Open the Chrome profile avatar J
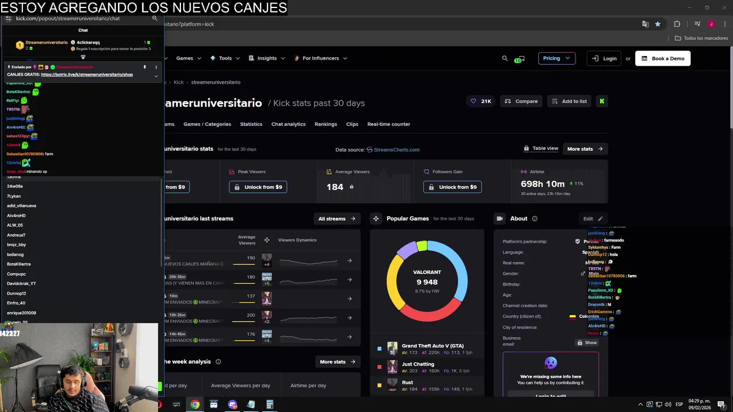 coord(711,24)
